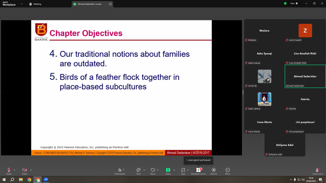Screen dimensions: 326x183
Task: Open Windows taskbar search
Action: pyautogui.click(x=12, y=179)
